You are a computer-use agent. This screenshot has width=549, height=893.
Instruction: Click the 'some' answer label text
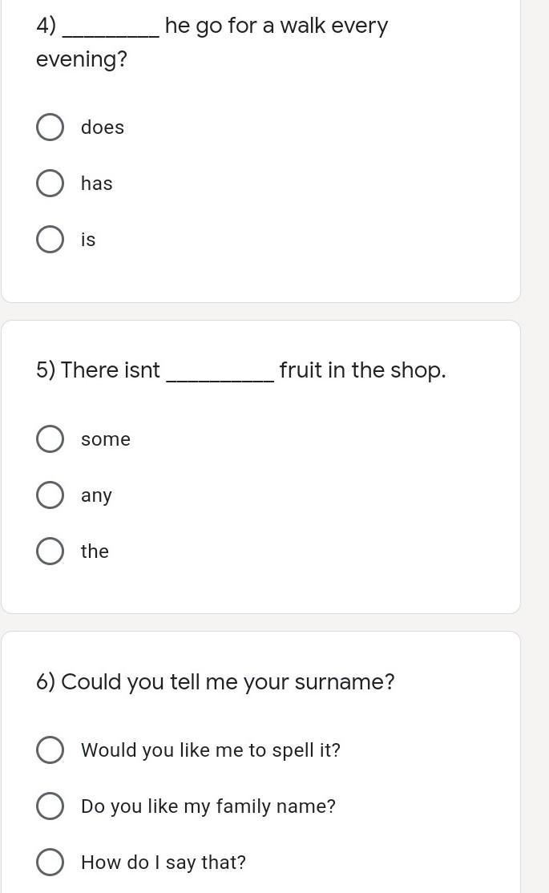106,439
